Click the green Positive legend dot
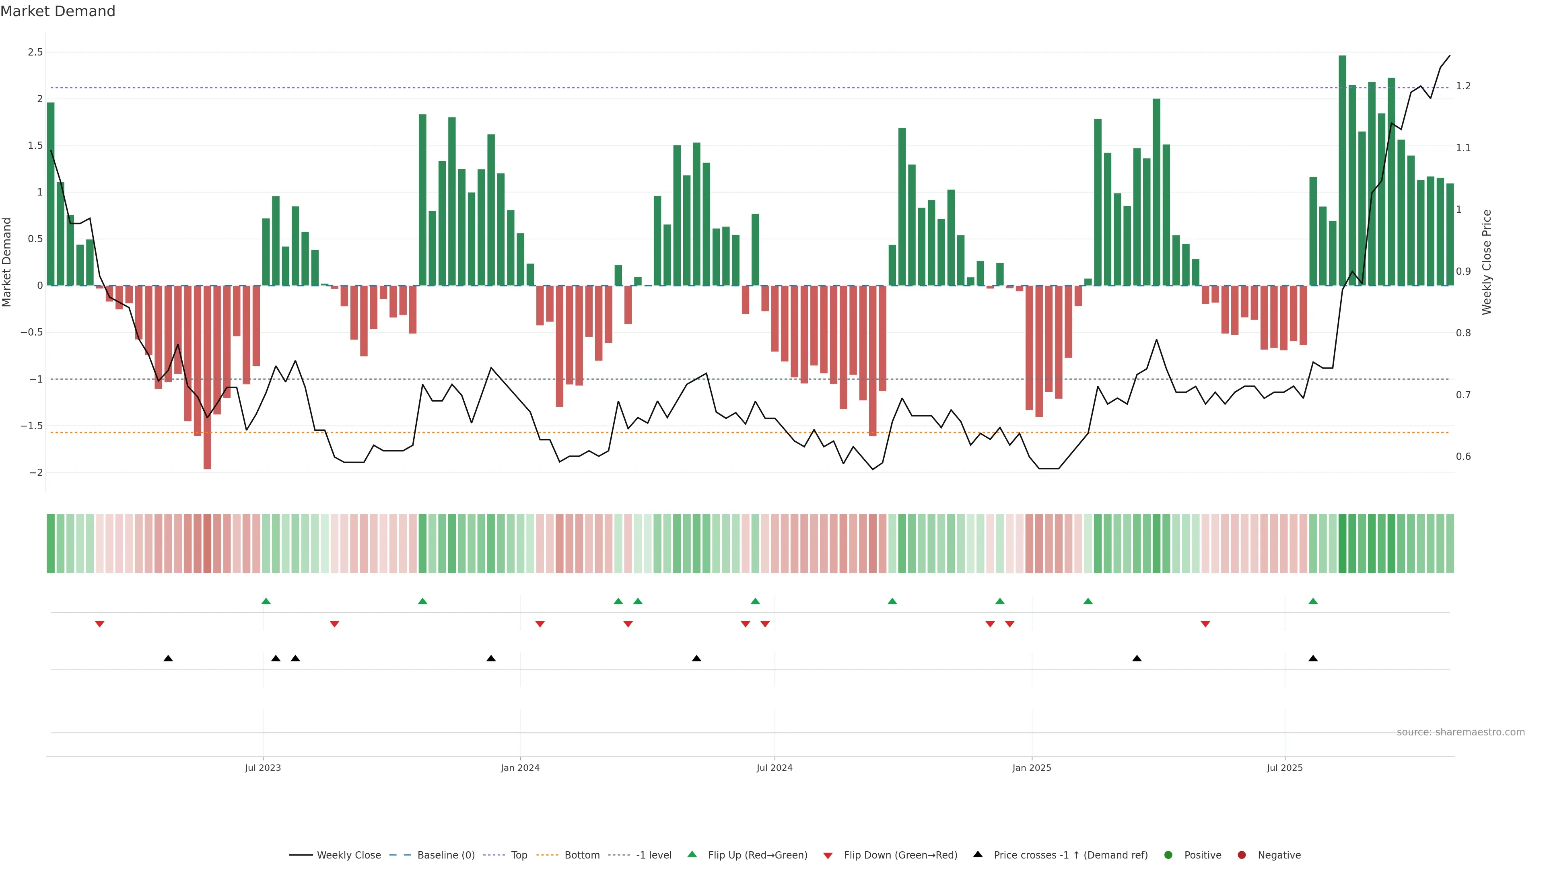 click(x=1168, y=855)
